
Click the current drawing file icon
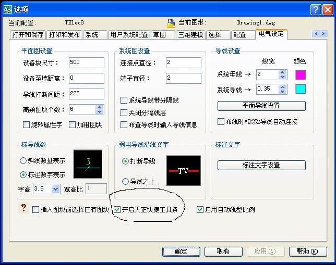click(171, 23)
